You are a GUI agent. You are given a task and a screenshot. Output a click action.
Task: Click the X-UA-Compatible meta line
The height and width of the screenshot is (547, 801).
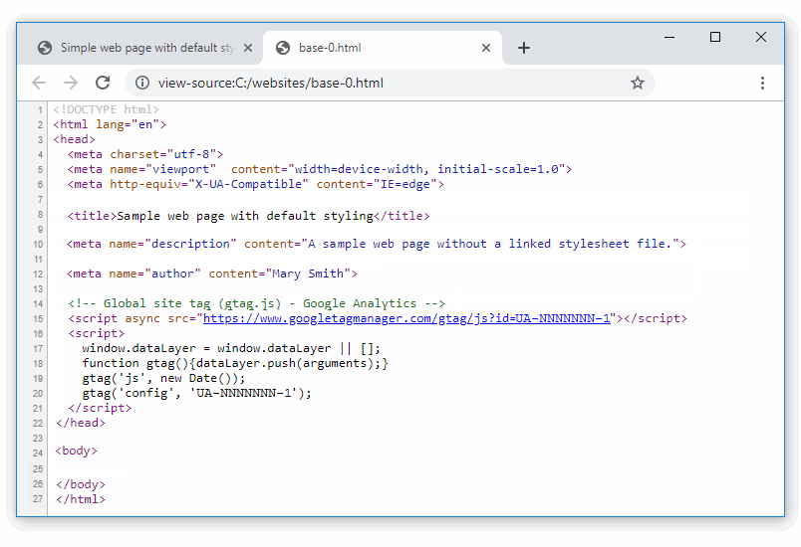click(x=255, y=184)
